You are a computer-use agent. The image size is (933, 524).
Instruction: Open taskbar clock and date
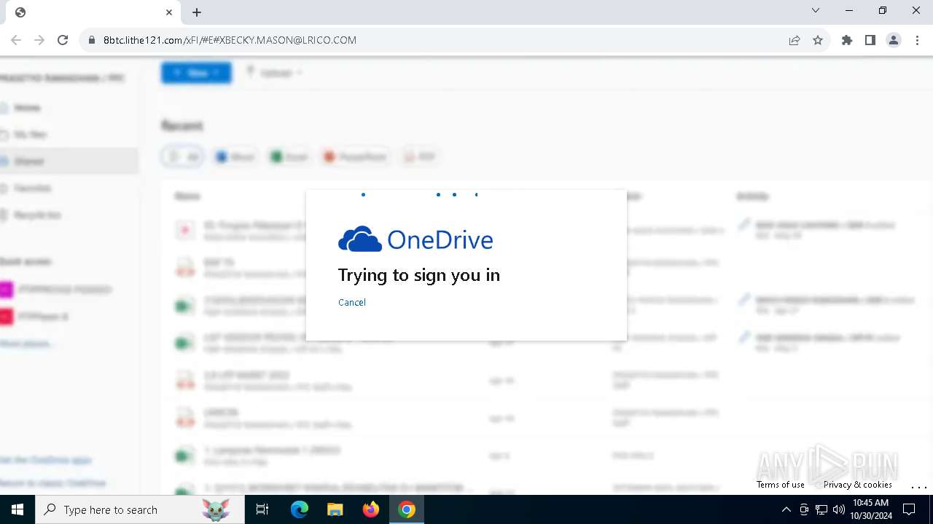[871, 509]
